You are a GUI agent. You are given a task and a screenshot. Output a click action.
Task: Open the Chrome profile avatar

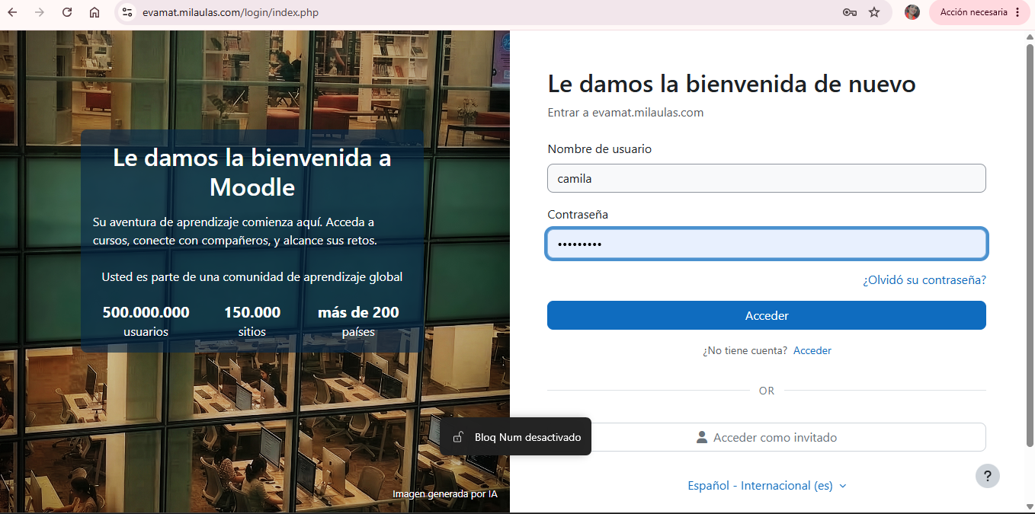(912, 12)
